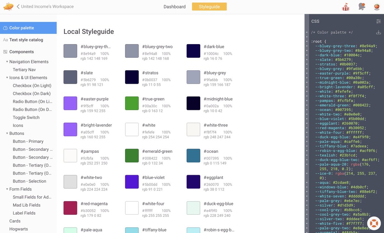Screen dimensions: 384x233
Task: Open CSS panel settings via sliders icon
Action: pos(379,21)
